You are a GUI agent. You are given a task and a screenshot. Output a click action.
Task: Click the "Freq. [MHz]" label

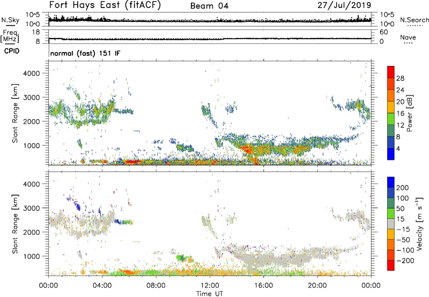point(10,36)
